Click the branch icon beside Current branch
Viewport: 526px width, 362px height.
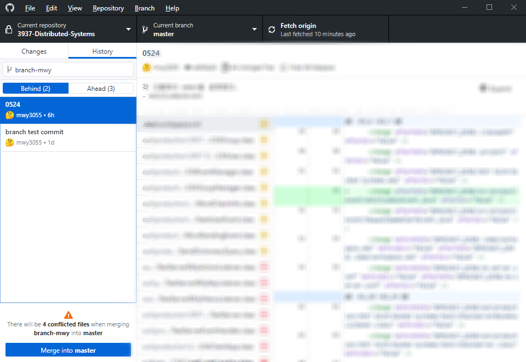(145, 30)
